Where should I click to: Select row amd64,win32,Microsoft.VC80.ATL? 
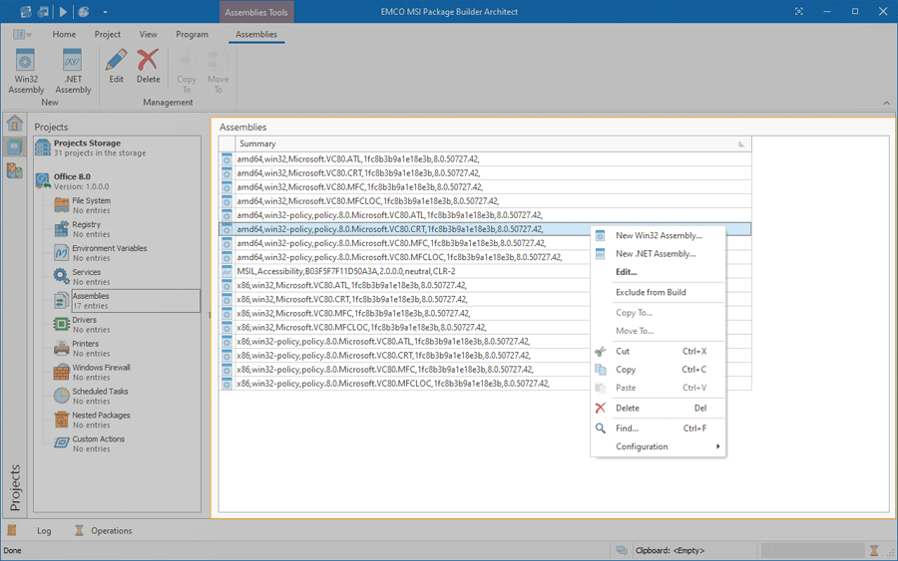485,159
